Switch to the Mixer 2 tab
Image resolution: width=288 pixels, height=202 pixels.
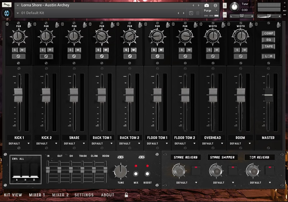tap(60, 195)
